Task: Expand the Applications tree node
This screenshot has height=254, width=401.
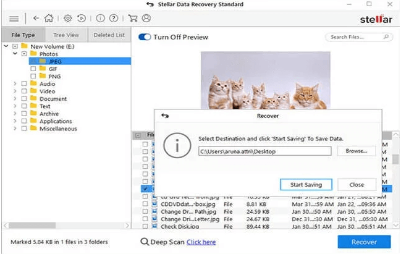Action: click(15, 121)
